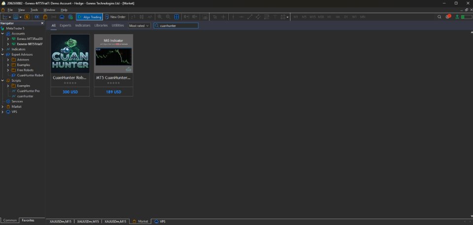Open the File menu

click(10, 10)
